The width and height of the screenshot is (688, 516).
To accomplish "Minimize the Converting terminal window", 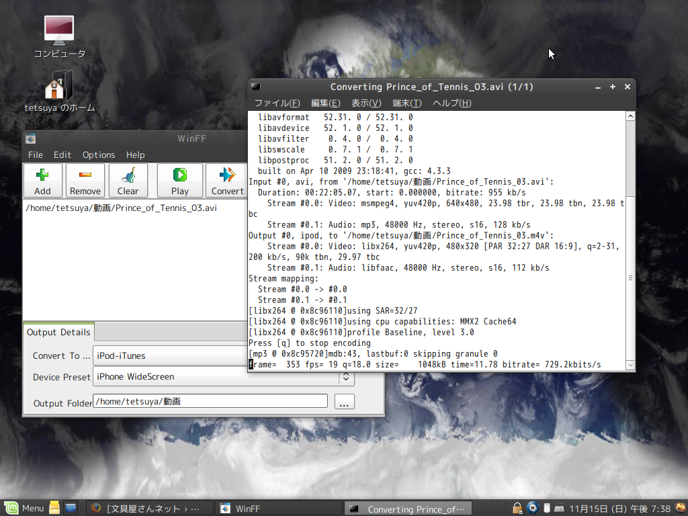I will 597,87.
